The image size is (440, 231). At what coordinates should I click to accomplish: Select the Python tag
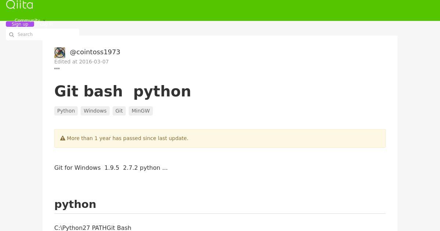66,111
